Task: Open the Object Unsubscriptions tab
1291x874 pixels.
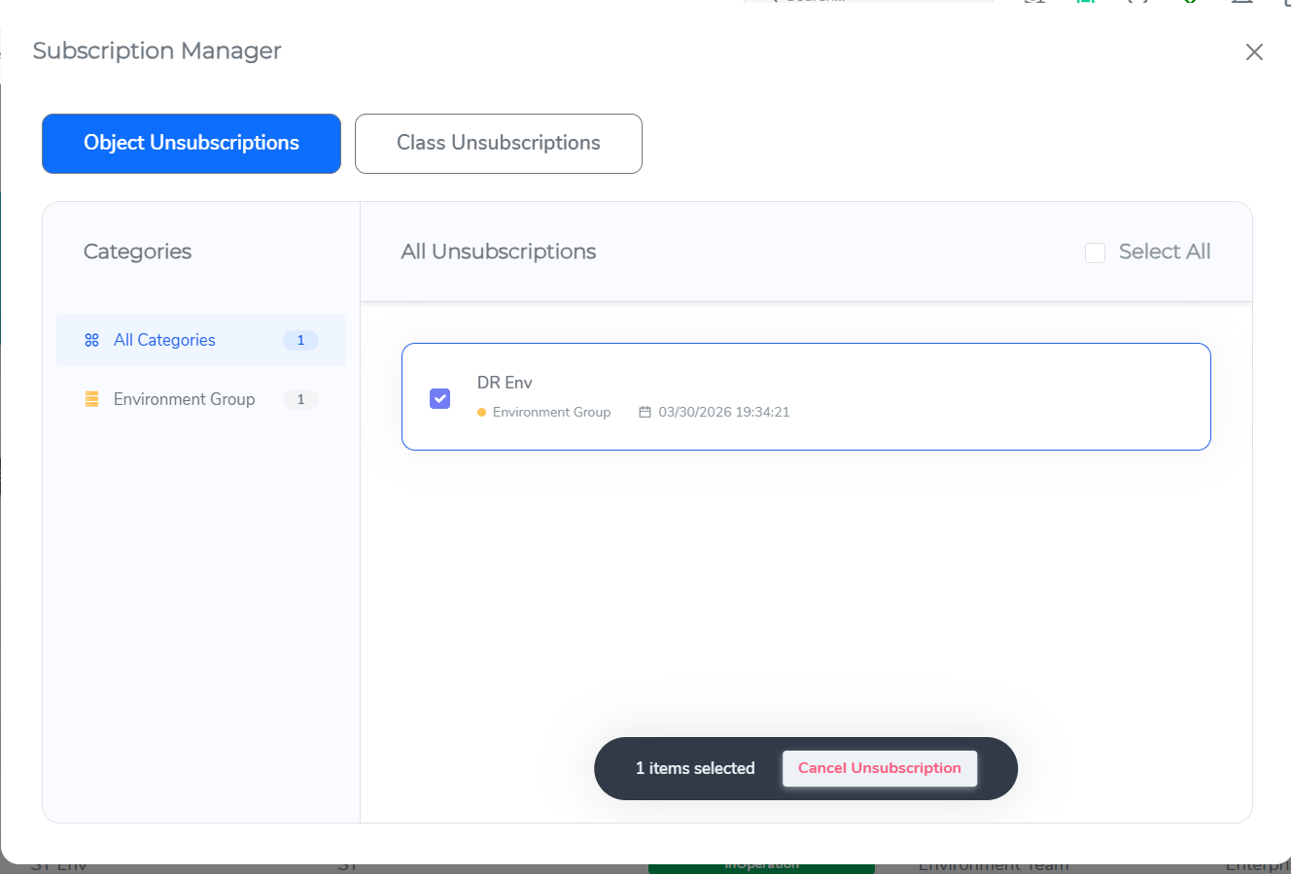Action: (x=192, y=144)
